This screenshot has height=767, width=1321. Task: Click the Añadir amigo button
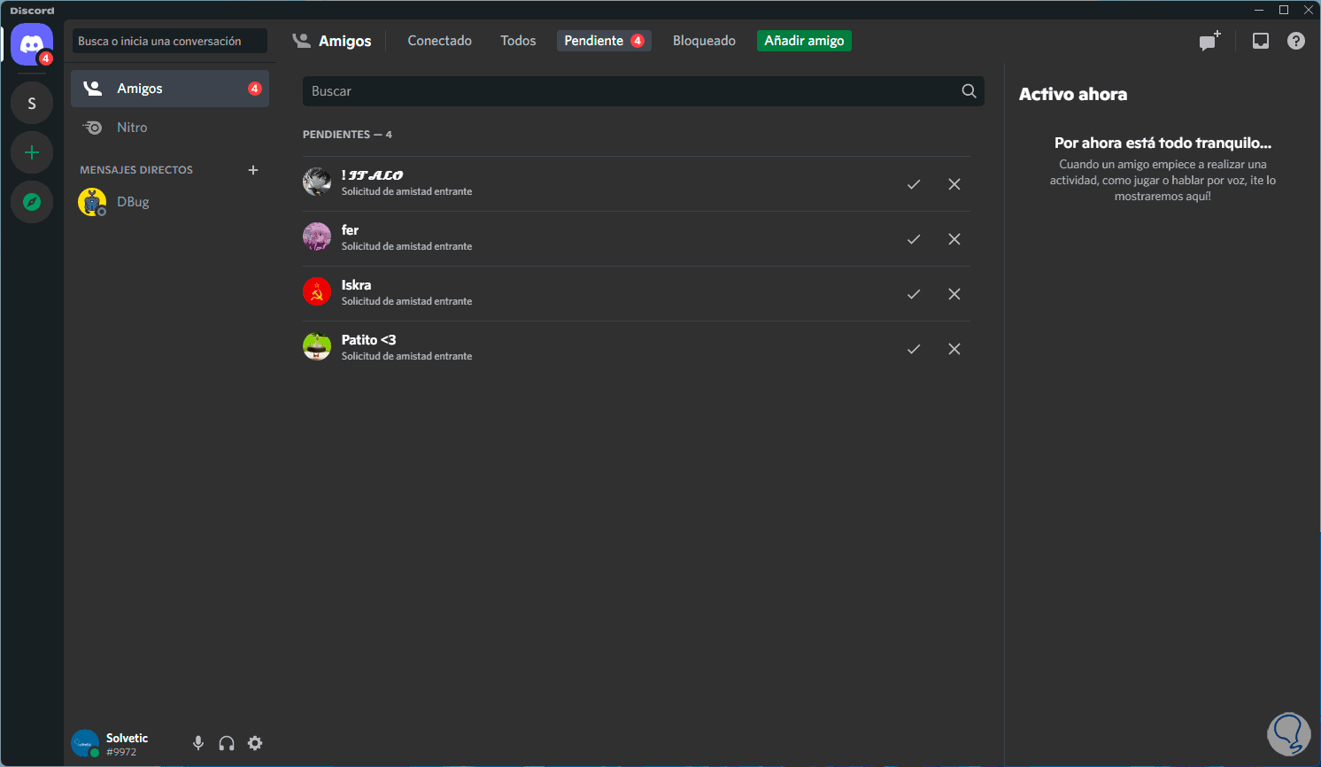[804, 41]
